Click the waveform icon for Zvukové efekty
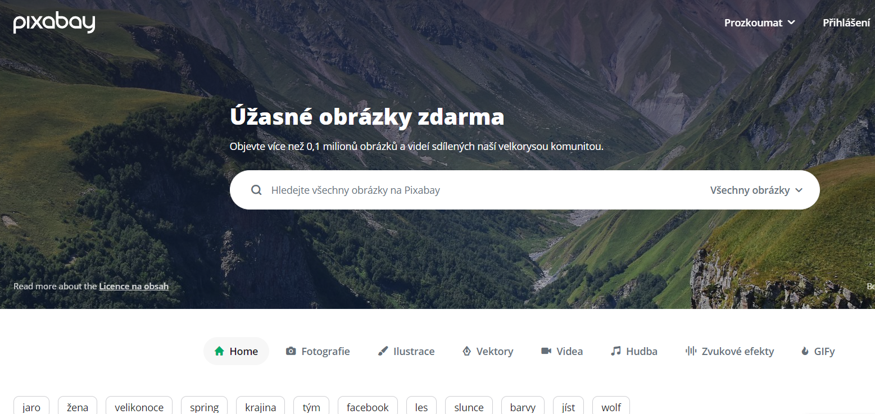Viewport: 875px width, 414px height. click(691, 351)
